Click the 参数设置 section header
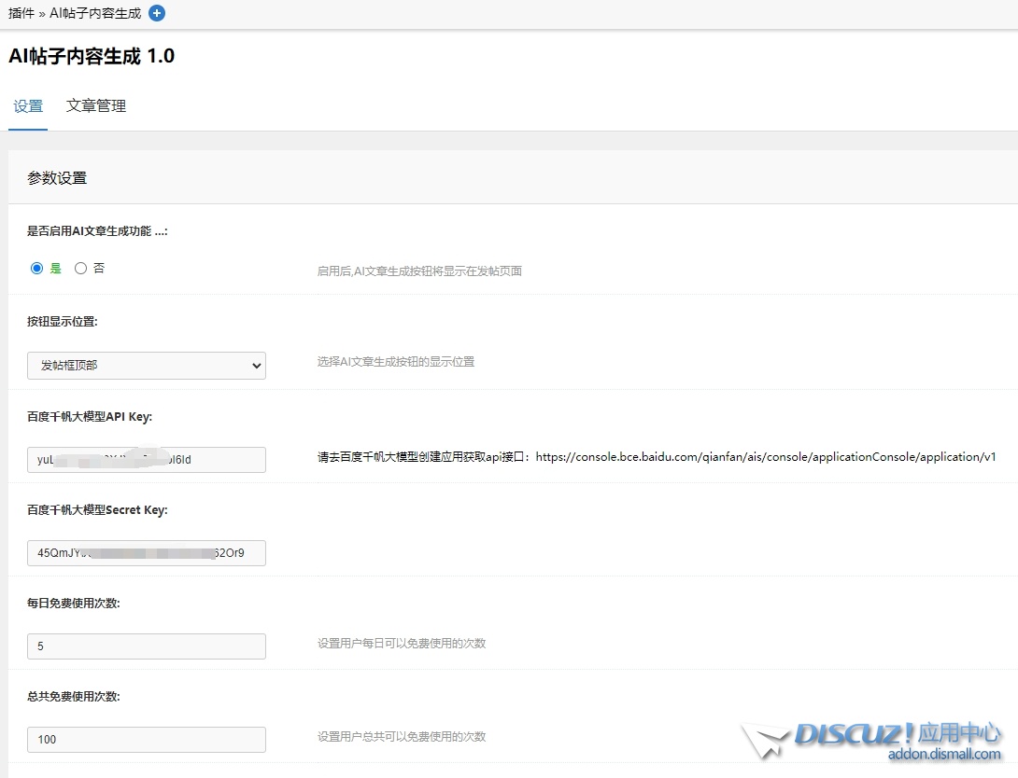1018x778 pixels. click(x=57, y=178)
